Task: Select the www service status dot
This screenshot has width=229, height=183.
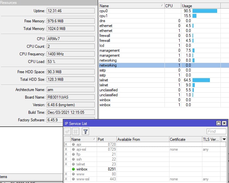Action: click(73, 174)
